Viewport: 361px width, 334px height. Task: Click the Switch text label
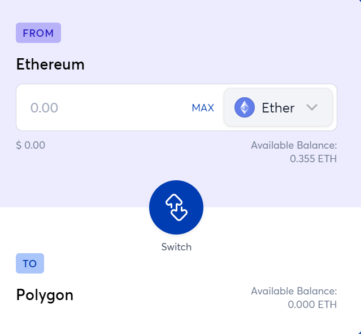click(x=176, y=247)
